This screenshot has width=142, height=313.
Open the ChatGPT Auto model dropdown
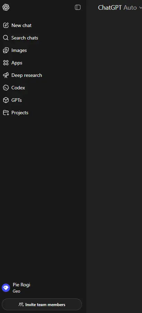pos(120,8)
